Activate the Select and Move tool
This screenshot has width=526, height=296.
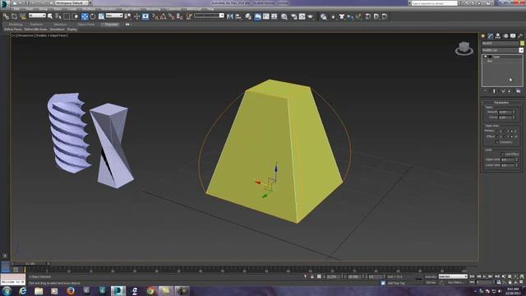[85, 16]
